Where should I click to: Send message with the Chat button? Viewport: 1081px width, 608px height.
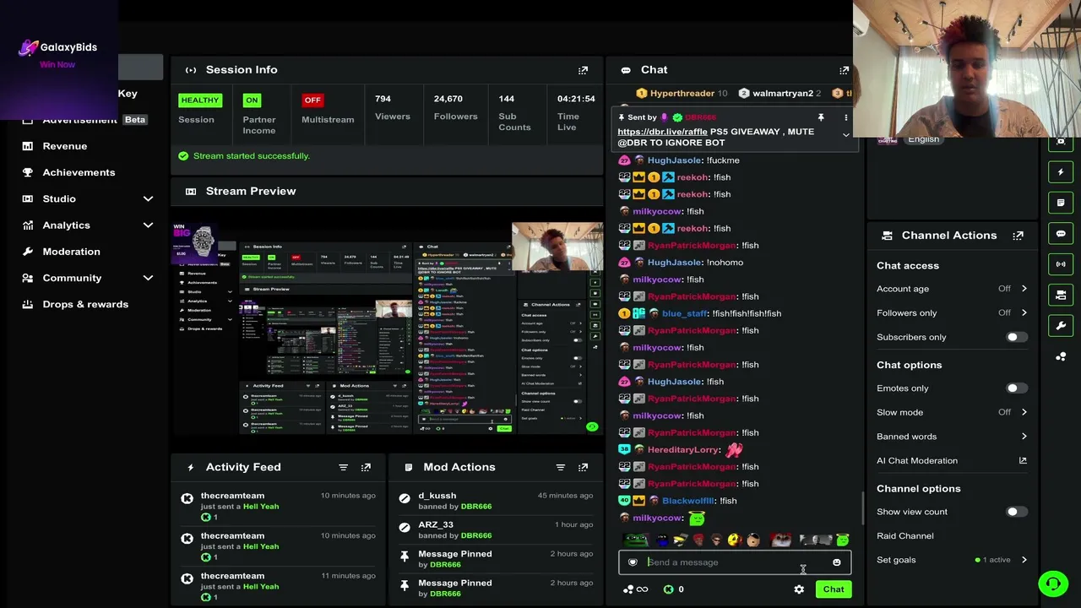[x=834, y=589]
